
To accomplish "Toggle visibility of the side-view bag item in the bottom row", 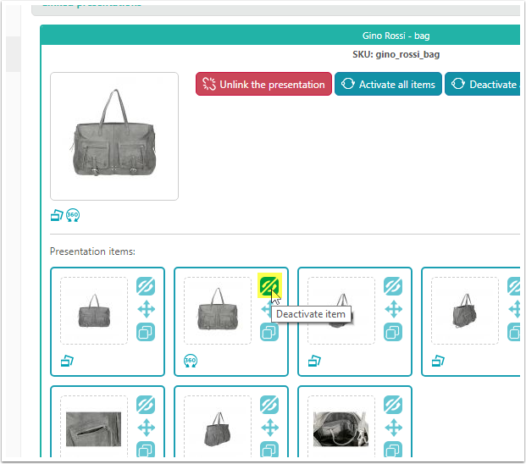I will [269, 405].
